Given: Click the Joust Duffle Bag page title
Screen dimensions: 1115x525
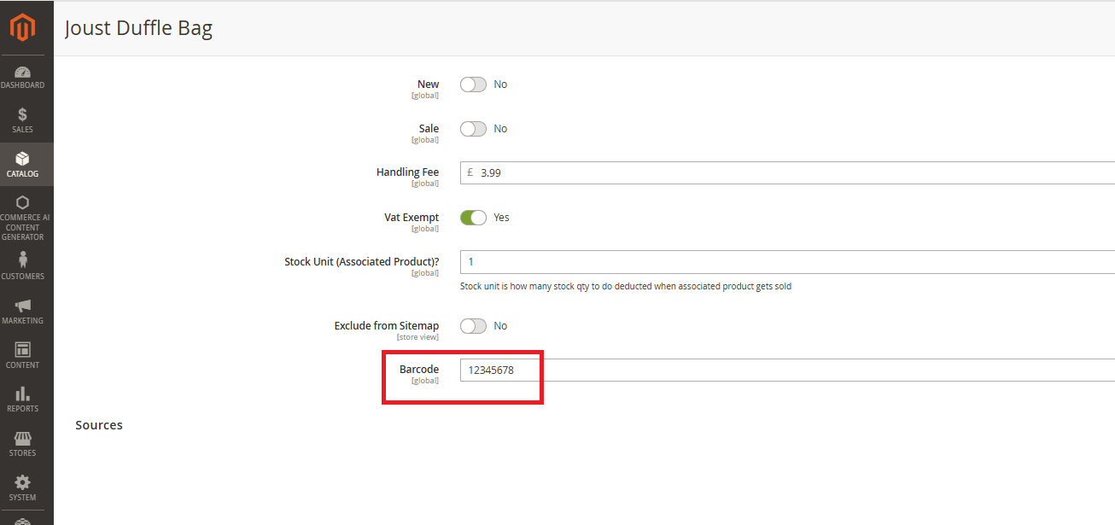Looking at the screenshot, I should coord(138,28).
